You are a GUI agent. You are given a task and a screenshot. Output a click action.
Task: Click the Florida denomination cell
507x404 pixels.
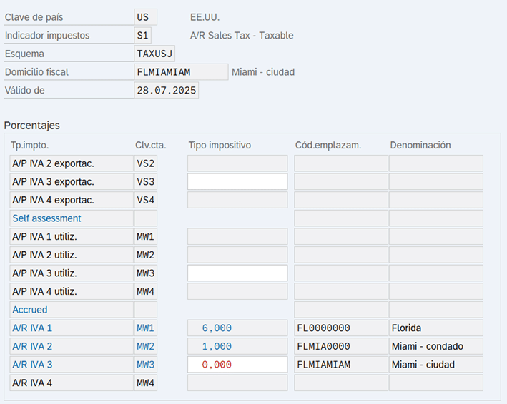pyautogui.click(x=436, y=328)
